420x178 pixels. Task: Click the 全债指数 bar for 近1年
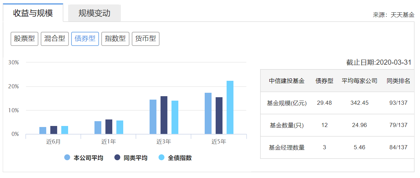(120, 127)
